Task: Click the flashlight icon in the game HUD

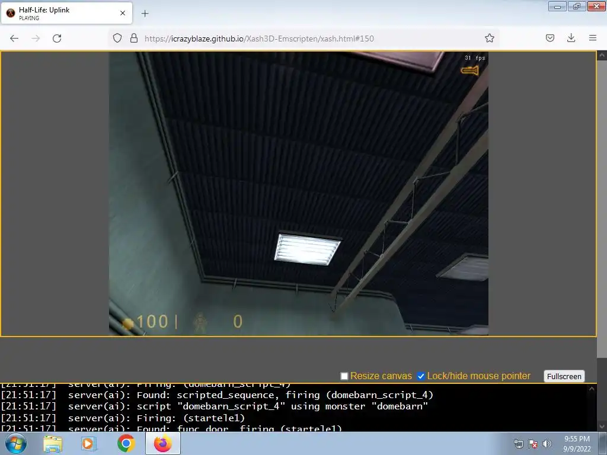Action: 470,71
